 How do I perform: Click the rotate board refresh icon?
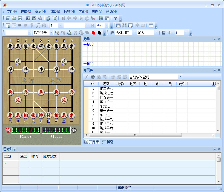point(40,18)
